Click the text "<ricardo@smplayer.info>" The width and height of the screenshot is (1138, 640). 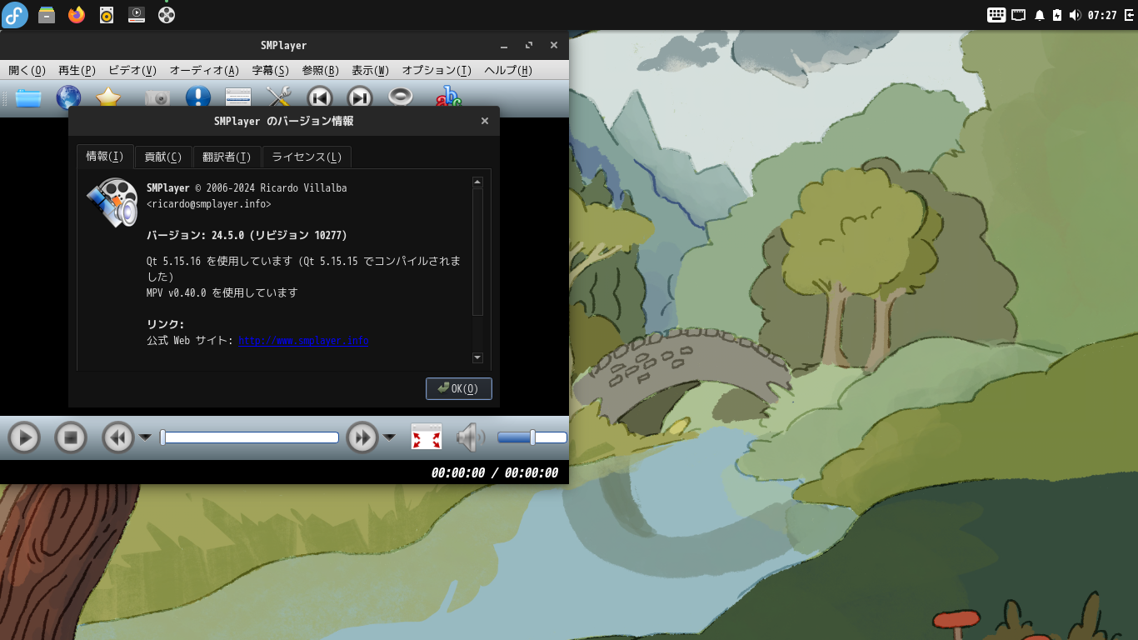[x=209, y=203]
